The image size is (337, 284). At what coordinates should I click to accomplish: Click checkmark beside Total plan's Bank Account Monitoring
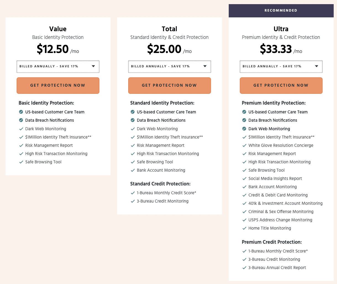[133, 170]
